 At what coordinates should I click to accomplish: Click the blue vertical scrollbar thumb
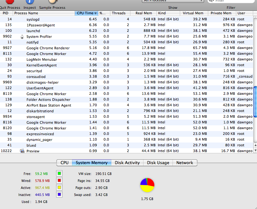255,102
